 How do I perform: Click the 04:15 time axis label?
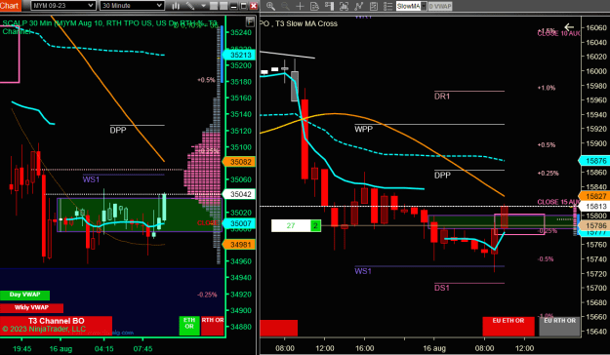click(x=103, y=348)
